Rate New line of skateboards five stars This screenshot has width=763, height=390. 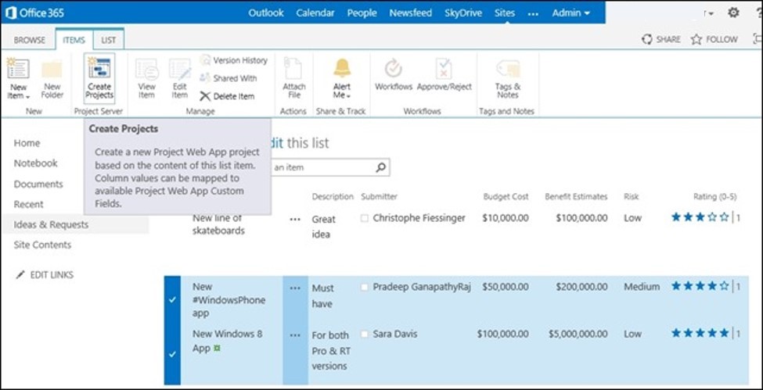pos(724,216)
